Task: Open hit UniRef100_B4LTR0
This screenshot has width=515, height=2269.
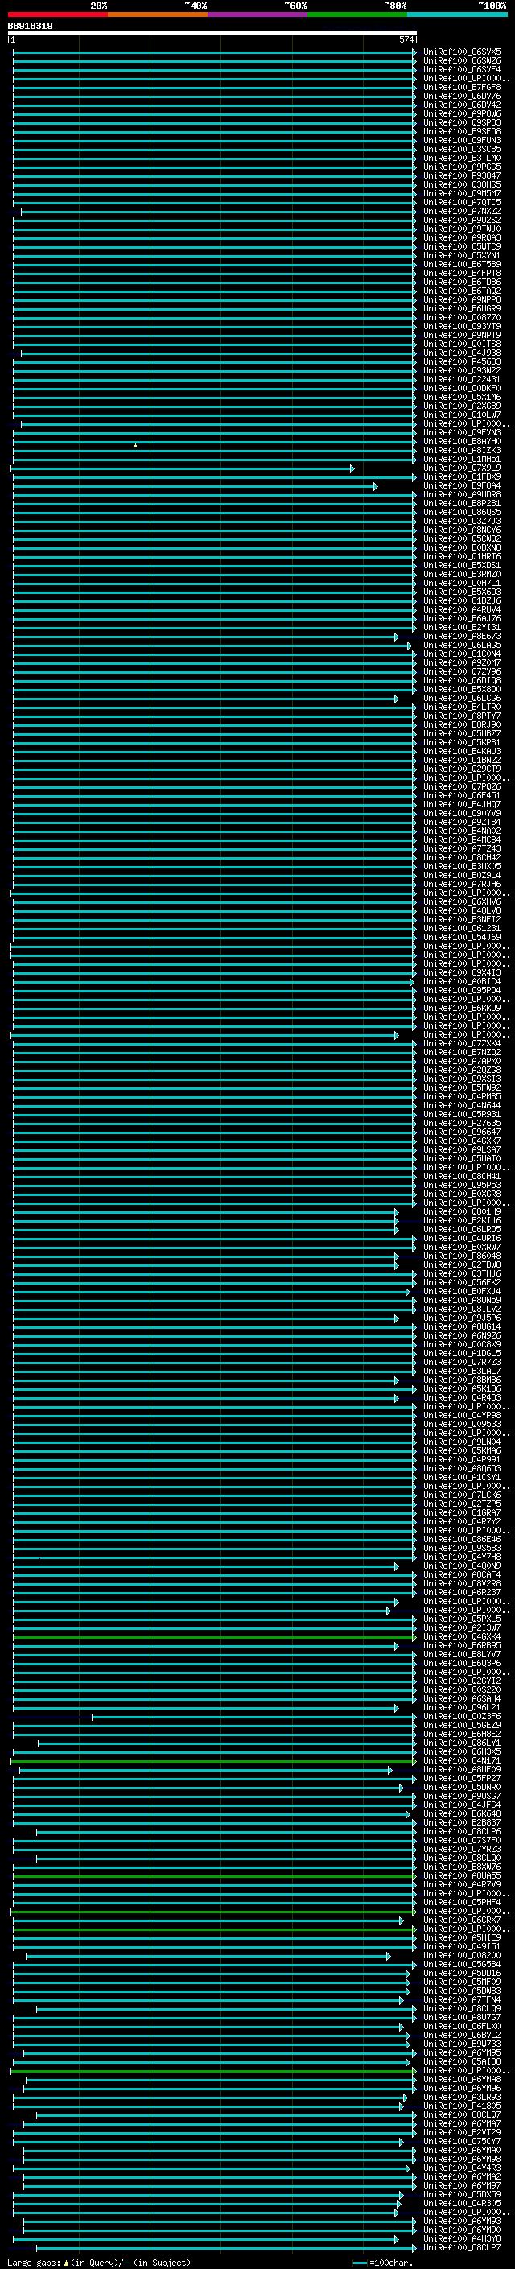Action: pyautogui.click(x=461, y=708)
